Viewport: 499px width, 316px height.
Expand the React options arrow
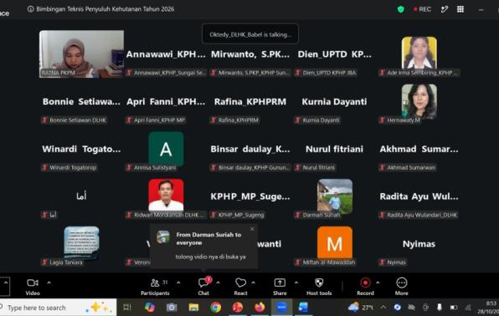(253, 283)
